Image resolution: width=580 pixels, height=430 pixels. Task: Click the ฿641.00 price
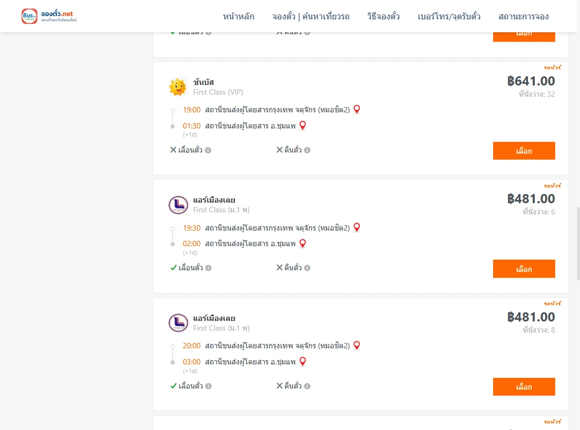(531, 81)
